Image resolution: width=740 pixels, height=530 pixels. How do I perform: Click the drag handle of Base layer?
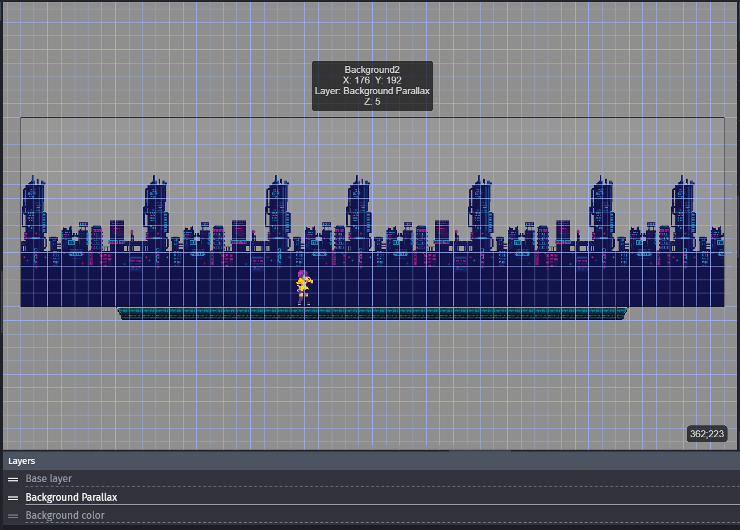13,479
